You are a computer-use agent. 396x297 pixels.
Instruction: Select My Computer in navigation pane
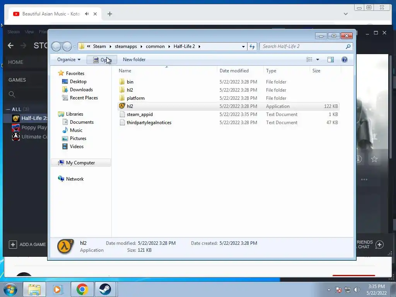point(80,163)
